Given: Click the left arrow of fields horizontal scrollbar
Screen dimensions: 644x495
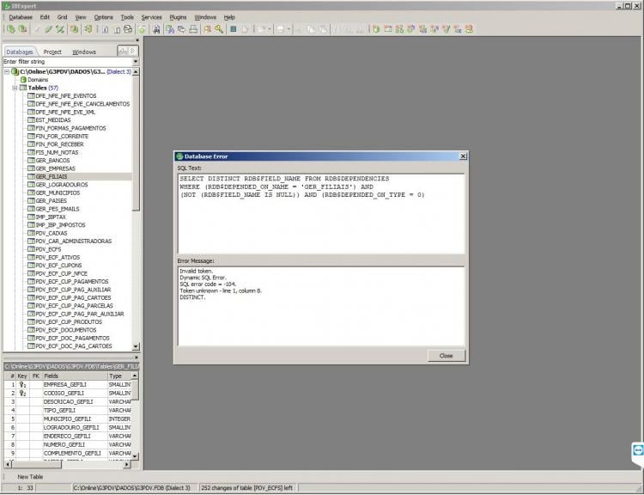Looking at the screenshot, I should [x=8, y=464].
